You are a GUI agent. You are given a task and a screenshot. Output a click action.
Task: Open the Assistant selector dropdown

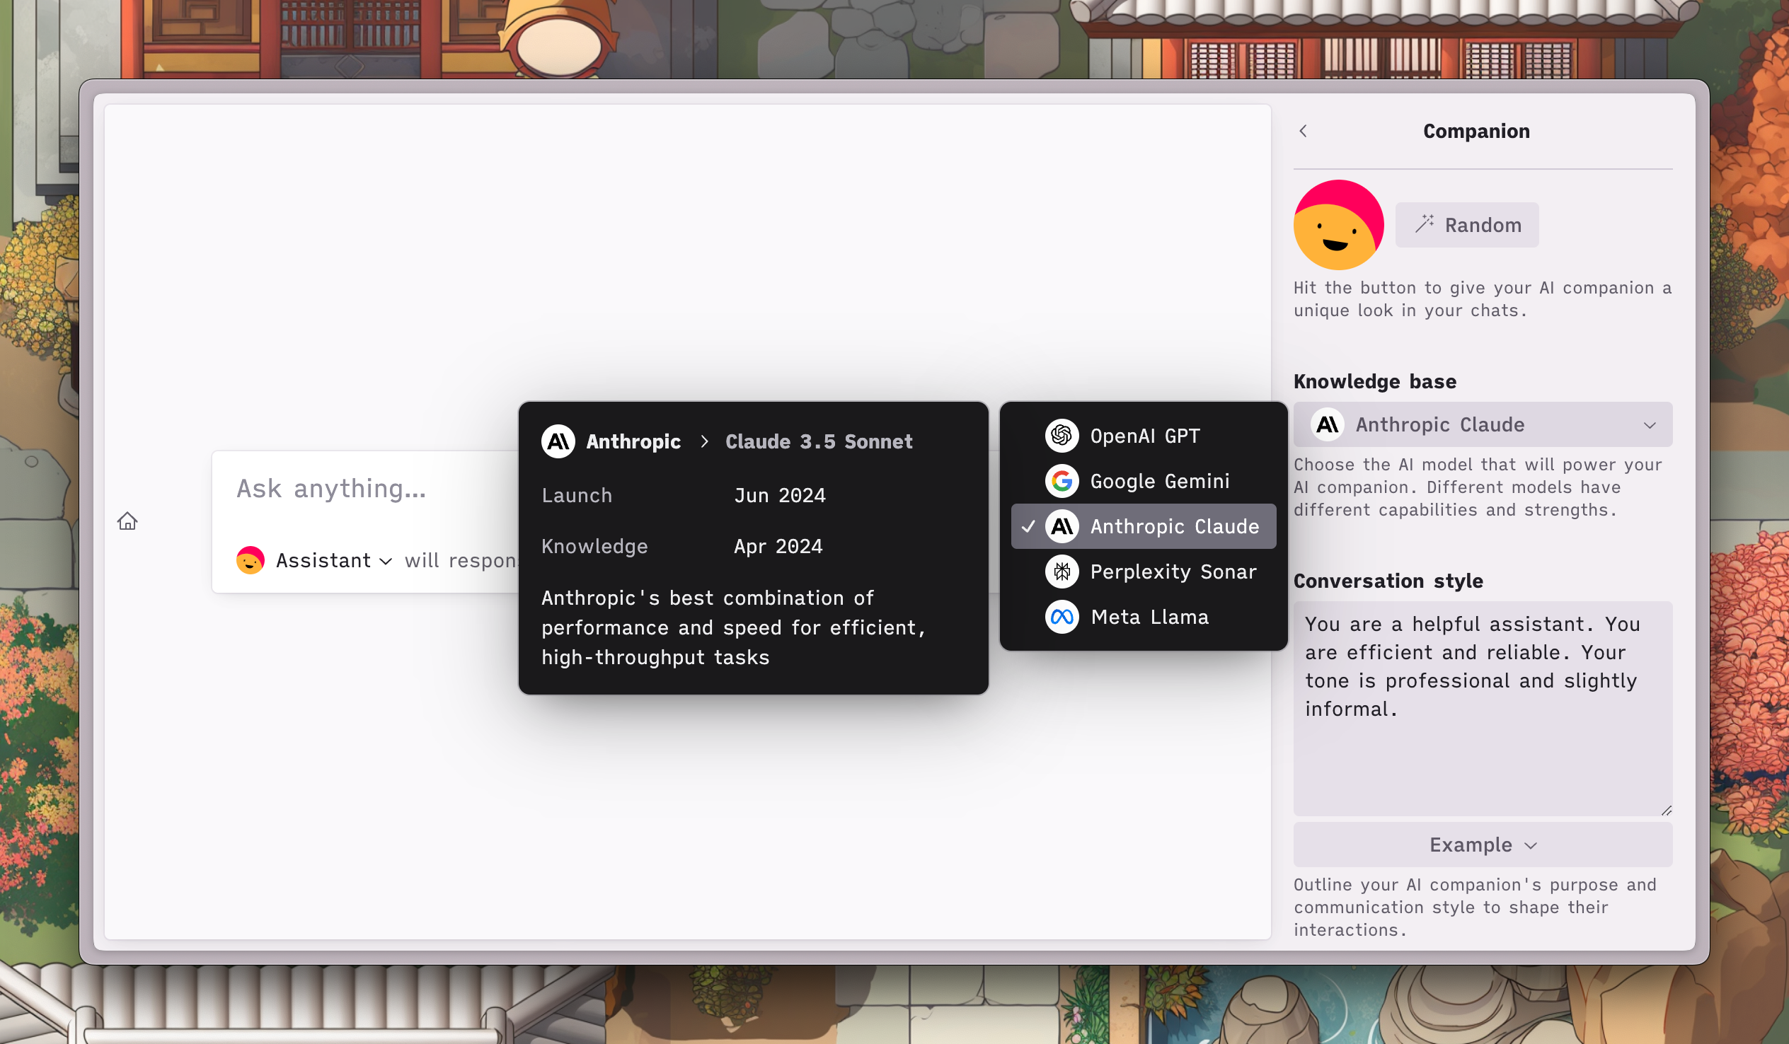316,561
